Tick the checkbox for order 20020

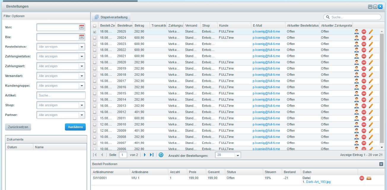[x=95, y=62]
